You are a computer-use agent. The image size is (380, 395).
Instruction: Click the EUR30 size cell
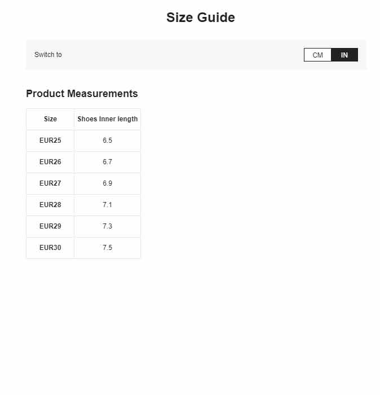click(x=50, y=247)
